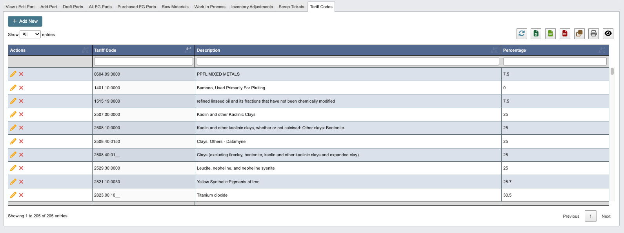
Task: Go to Previous page
Action: click(571, 216)
